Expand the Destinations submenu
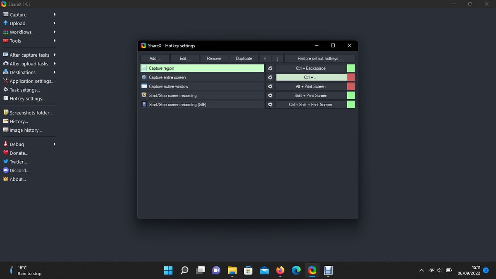This screenshot has width=496, height=279. click(23, 72)
